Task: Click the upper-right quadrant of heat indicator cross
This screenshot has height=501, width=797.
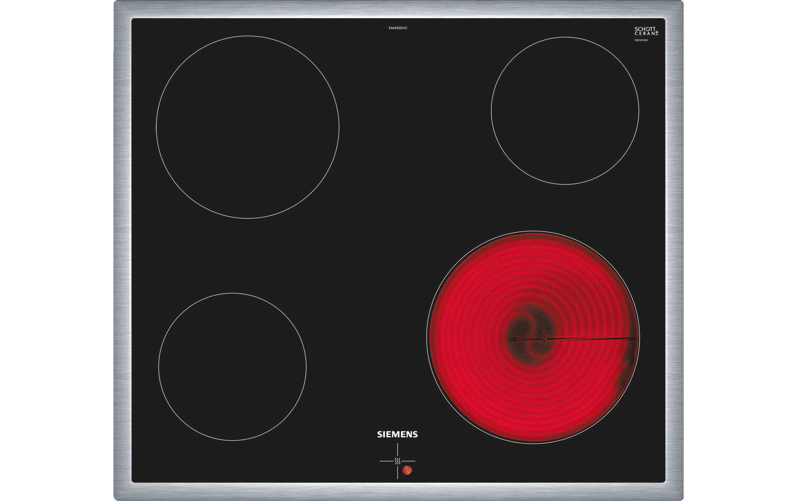Action: [406, 452]
